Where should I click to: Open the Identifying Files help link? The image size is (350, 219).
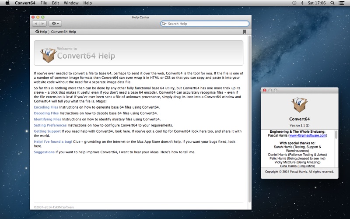[x=48, y=119]
